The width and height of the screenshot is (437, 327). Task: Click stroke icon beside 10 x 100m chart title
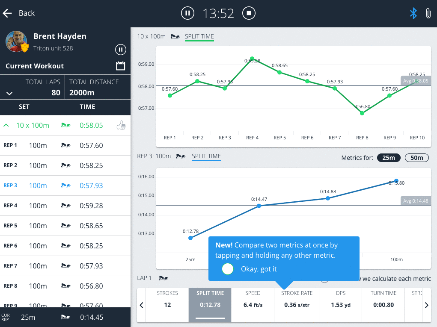[x=175, y=36]
